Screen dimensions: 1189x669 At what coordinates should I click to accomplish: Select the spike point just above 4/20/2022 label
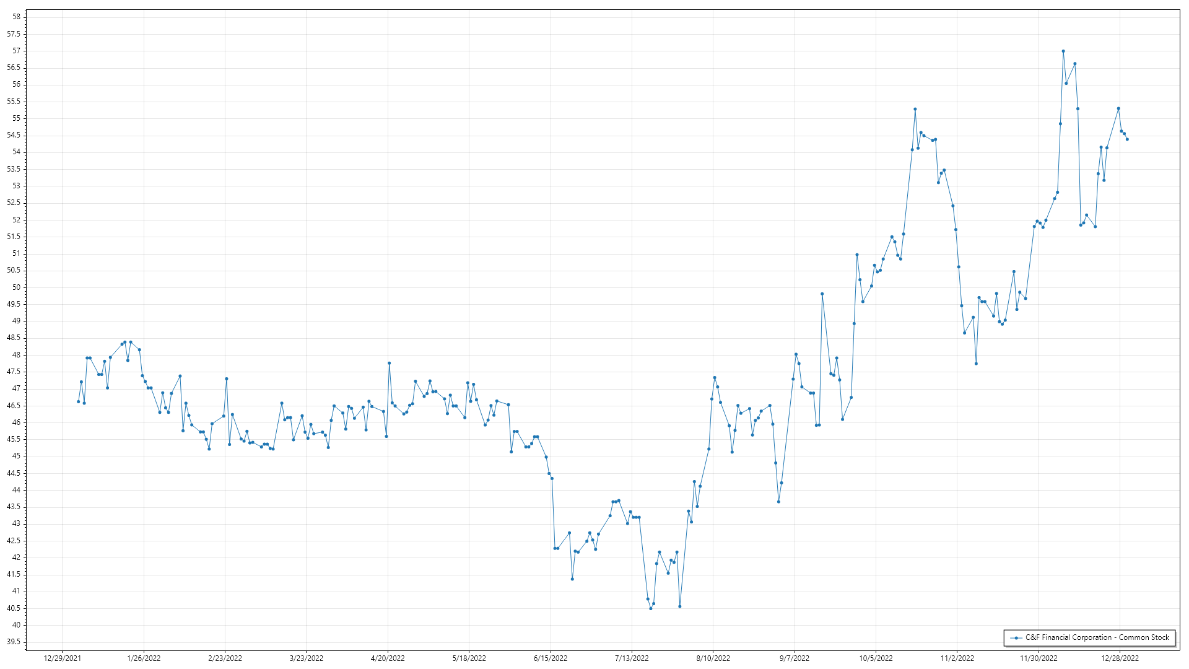tap(389, 364)
